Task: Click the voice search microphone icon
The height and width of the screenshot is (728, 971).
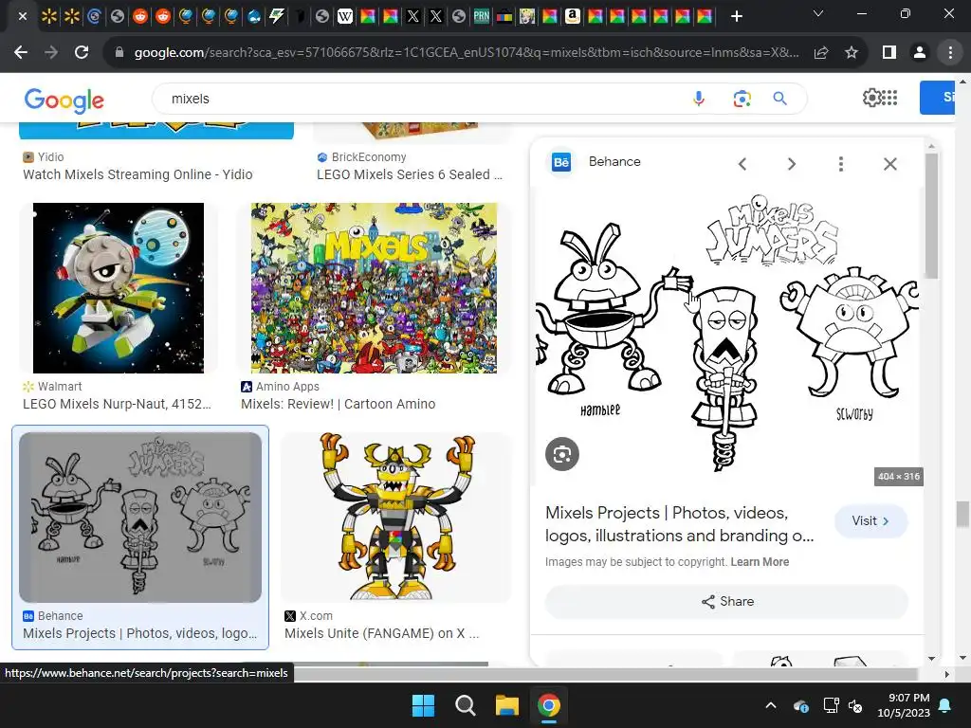Action: coord(699,99)
